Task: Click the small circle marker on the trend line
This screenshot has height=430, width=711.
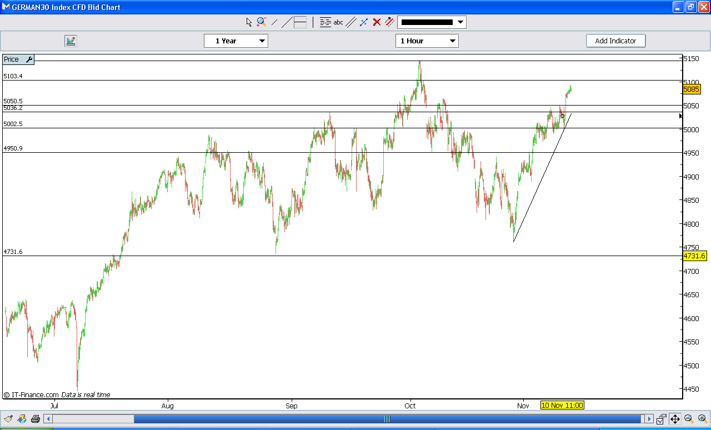Action: coord(562,116)
